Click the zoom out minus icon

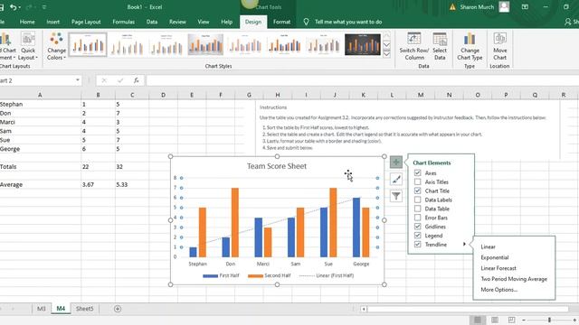click(x=524, y=320)
